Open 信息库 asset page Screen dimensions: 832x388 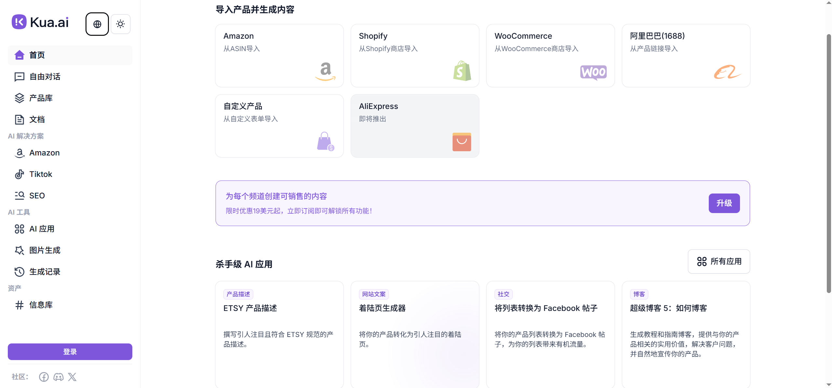tap(70, 305)
